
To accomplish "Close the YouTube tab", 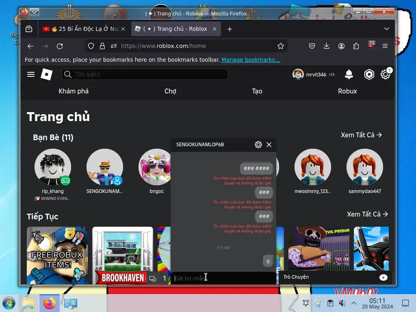I will [x=123, y=29].
